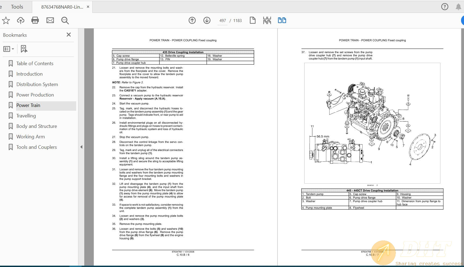The height and width of the screenshot is (267, 464).
Task: Select the 87634768NAR0 document tab
Action: point(62,7)
